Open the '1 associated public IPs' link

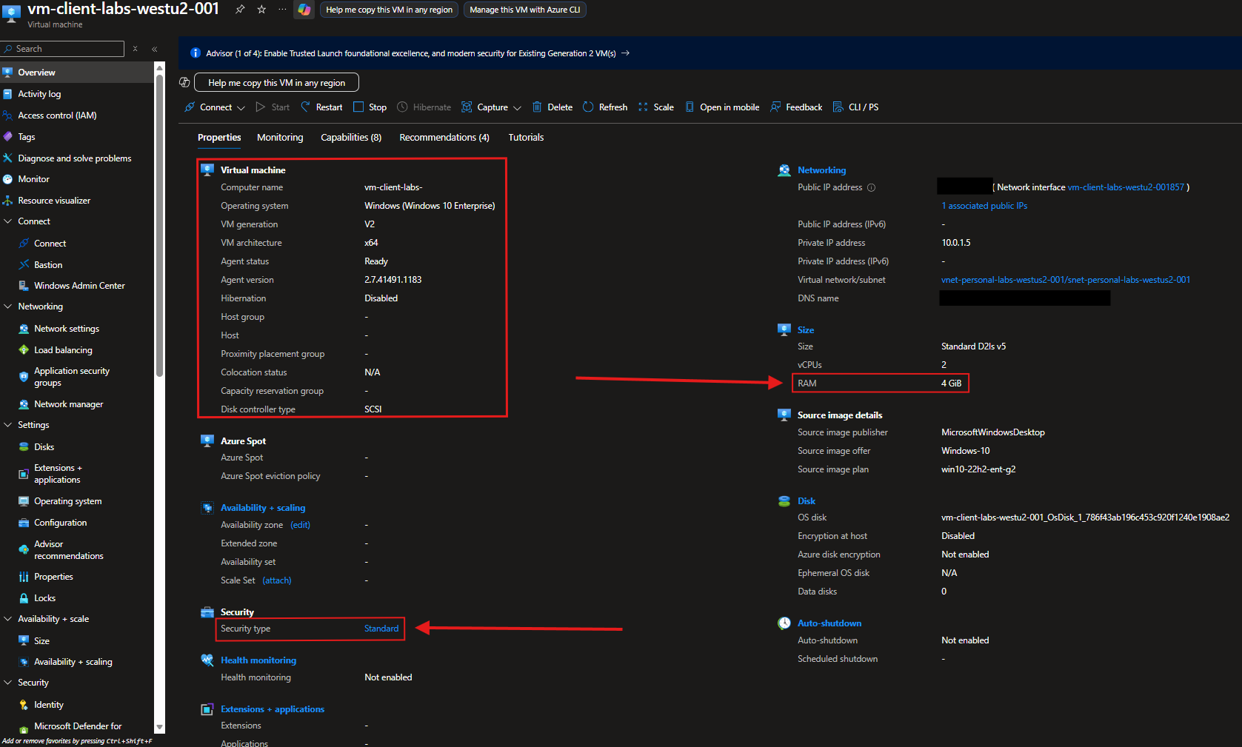tap(984, 206)
